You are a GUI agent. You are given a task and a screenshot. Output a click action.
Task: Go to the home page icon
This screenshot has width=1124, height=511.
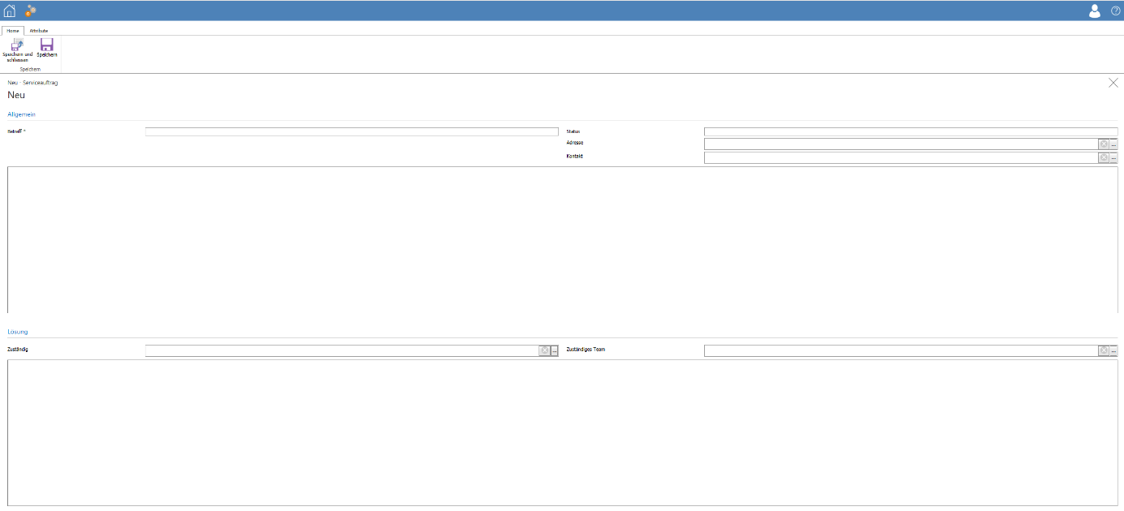[10, 11]
